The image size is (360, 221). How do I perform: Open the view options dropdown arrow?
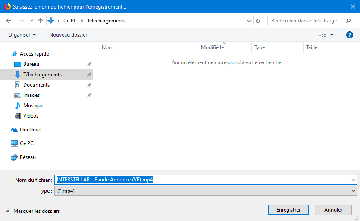[x=332, y=35]
